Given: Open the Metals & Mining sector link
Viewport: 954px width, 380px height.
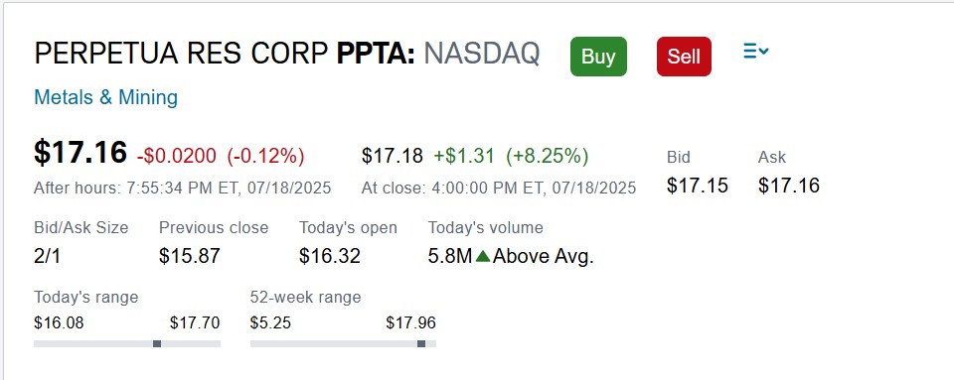Looking at the screenshot, I should tap(106, 97).
